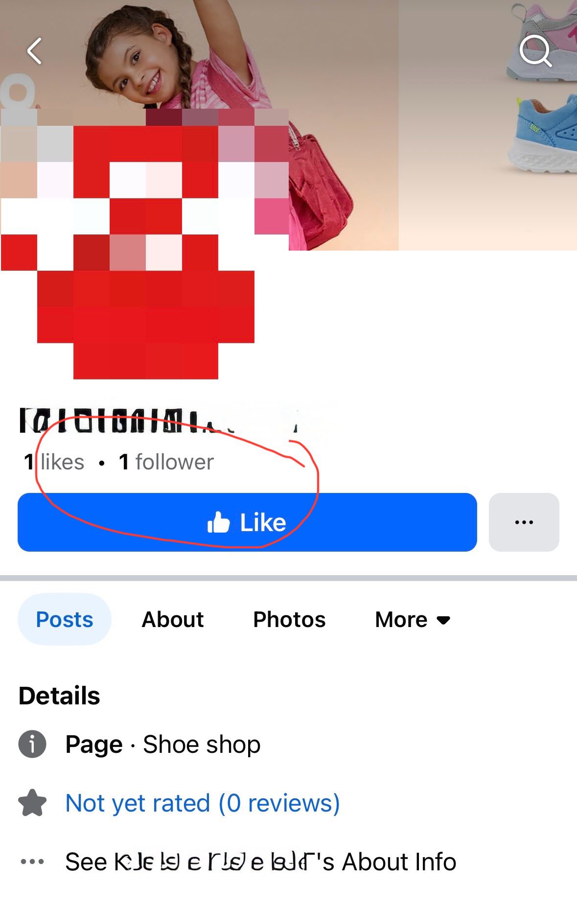Click the star rating icon
Screen dimensions: 577x908
[x=32, y=803]
